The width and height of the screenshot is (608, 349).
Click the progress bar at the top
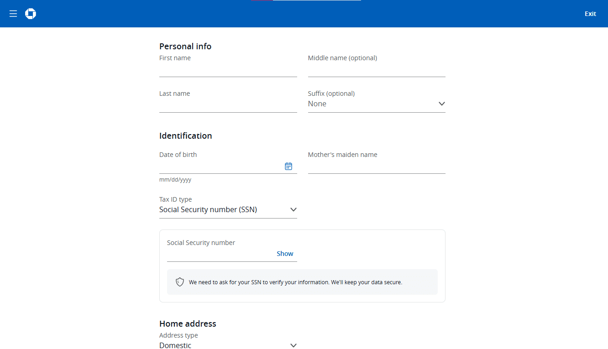[304, 1]
